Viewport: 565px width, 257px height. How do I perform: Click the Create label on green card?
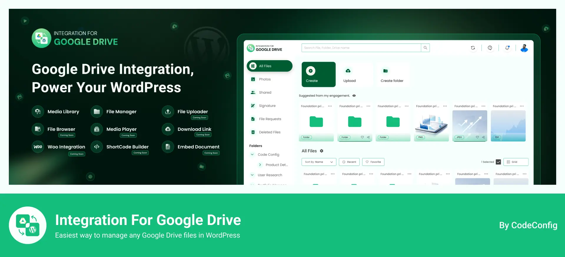click(x=312, y=81)
